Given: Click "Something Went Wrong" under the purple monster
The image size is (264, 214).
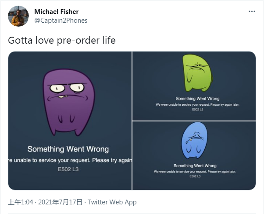Looking at the screenshot, I should [x=68, y=149].
